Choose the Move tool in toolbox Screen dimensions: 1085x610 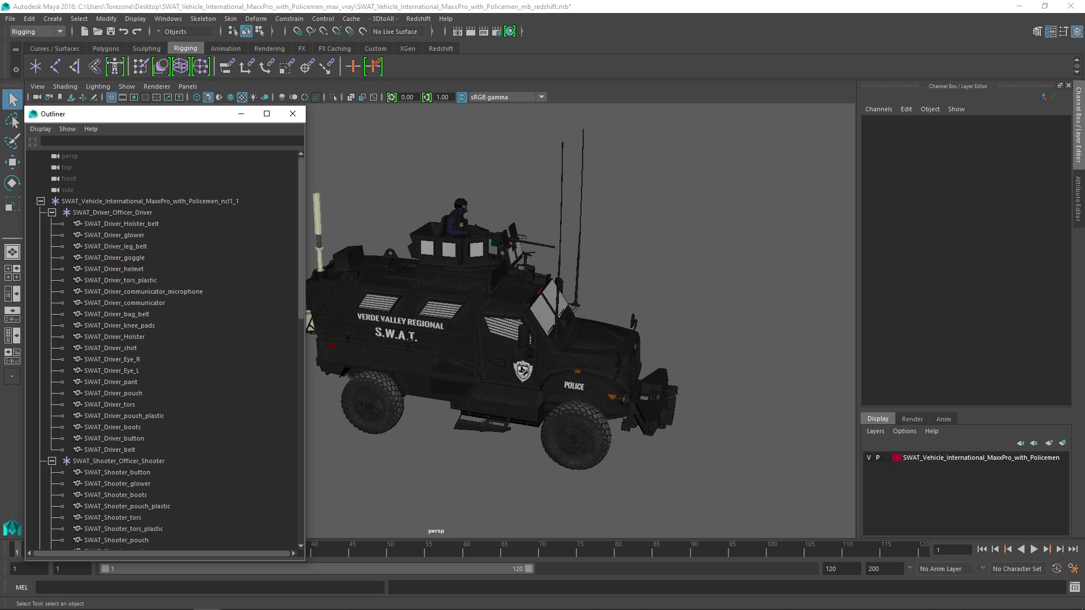point(12,162)
